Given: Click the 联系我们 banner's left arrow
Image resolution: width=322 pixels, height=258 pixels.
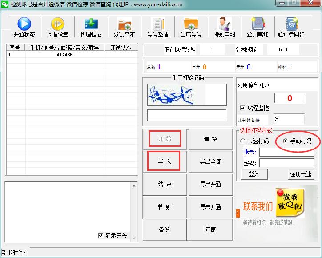Looking at the screenshot, I should [x=238, y=213].
